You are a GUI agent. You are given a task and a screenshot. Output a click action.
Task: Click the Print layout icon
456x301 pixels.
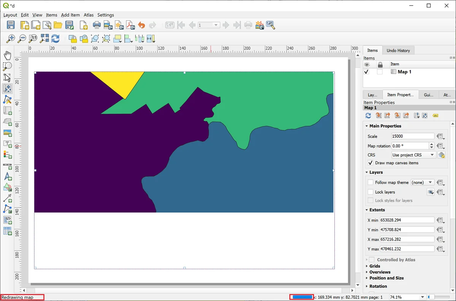(x=97, y=25)
